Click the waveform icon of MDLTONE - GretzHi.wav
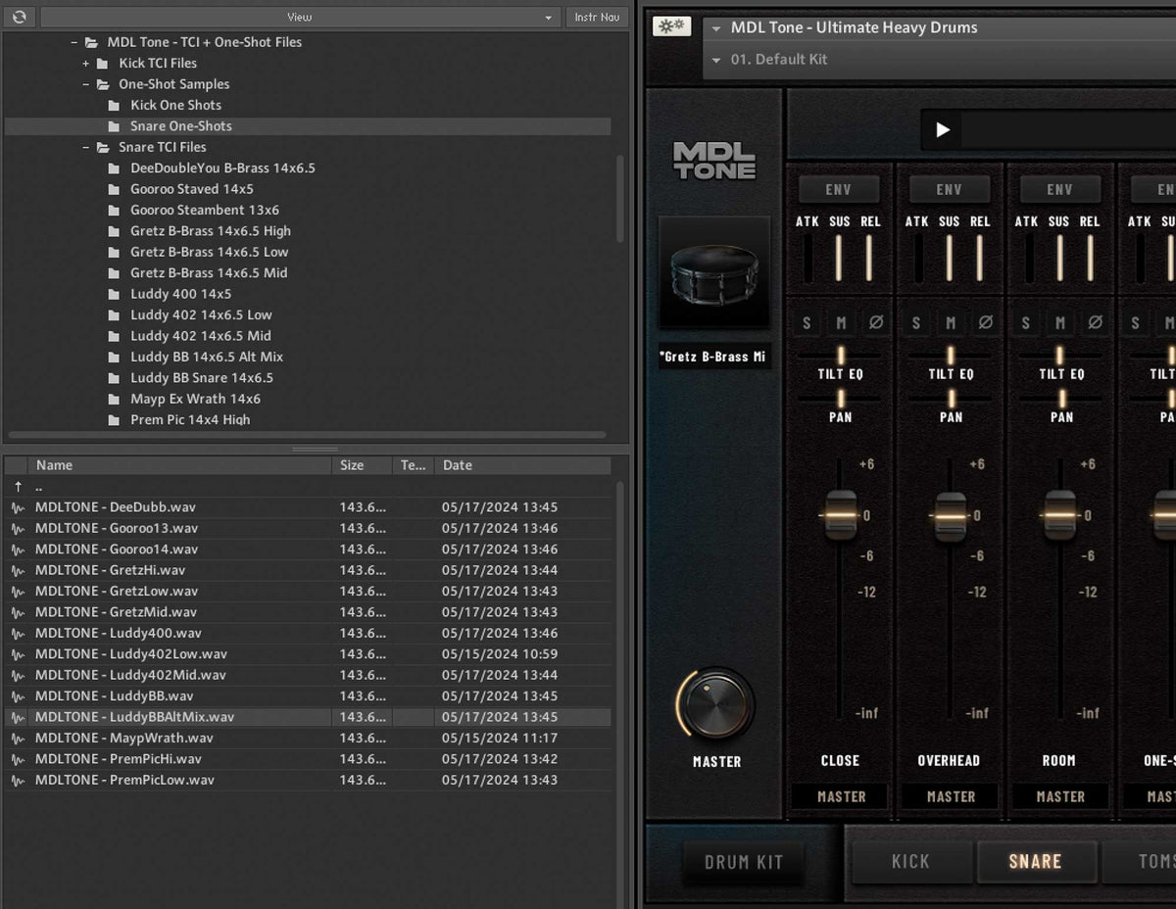1176x909 pixels. click(18, 570)
